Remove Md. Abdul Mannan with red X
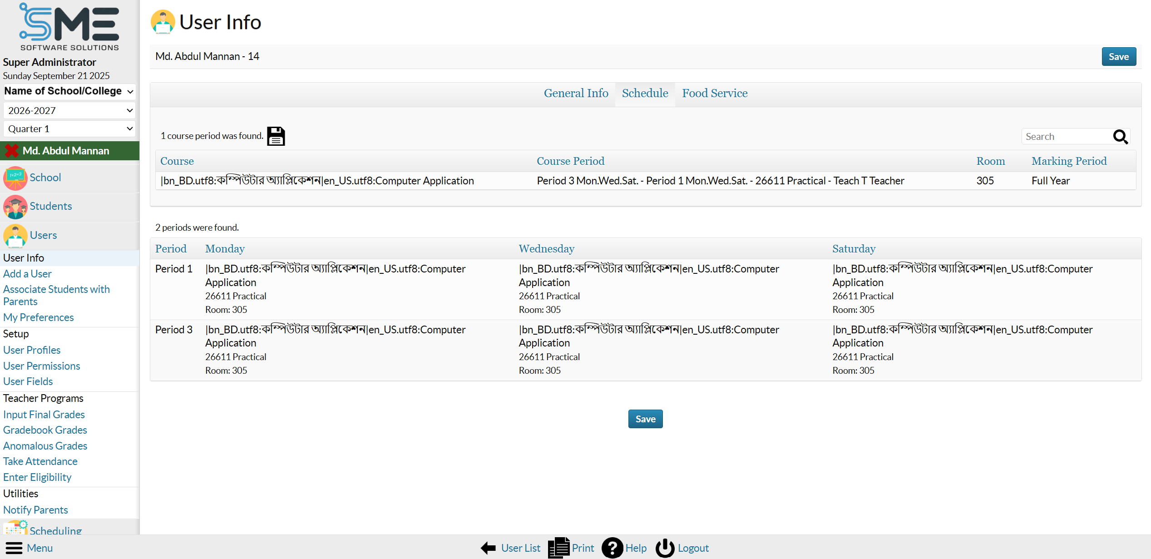The height and width of the screenshot is (559, 1151). [11, 151]
